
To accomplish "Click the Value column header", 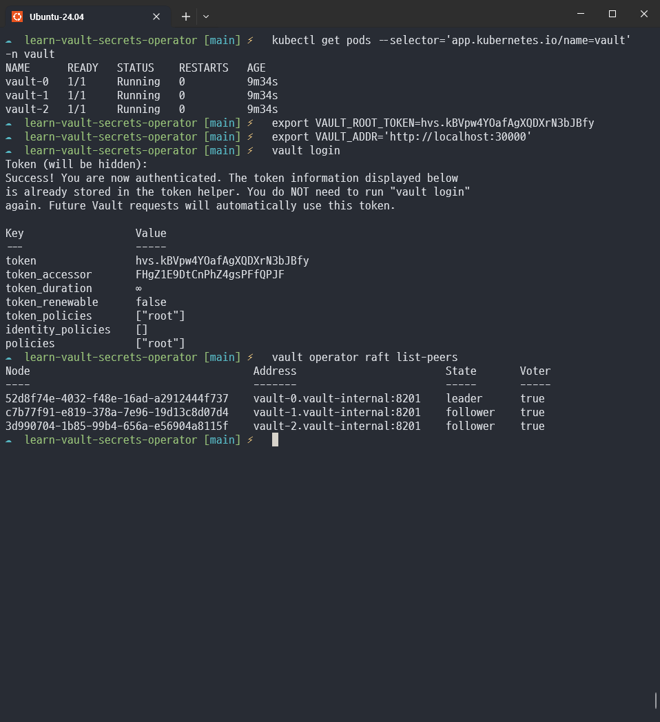I will pos(151,233).
